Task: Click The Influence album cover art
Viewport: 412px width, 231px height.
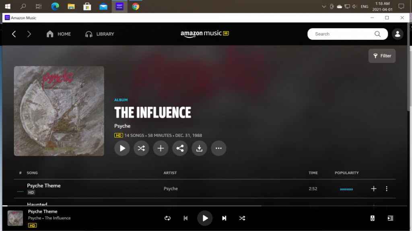Action: pyautogui.click(x=59, y=111)
